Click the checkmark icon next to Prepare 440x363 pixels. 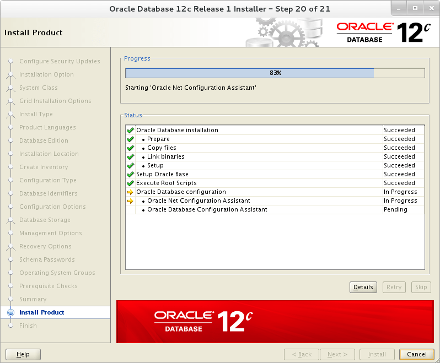point(130,139)
